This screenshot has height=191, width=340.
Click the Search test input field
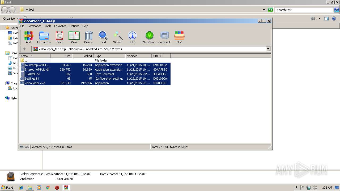[304, 10]
